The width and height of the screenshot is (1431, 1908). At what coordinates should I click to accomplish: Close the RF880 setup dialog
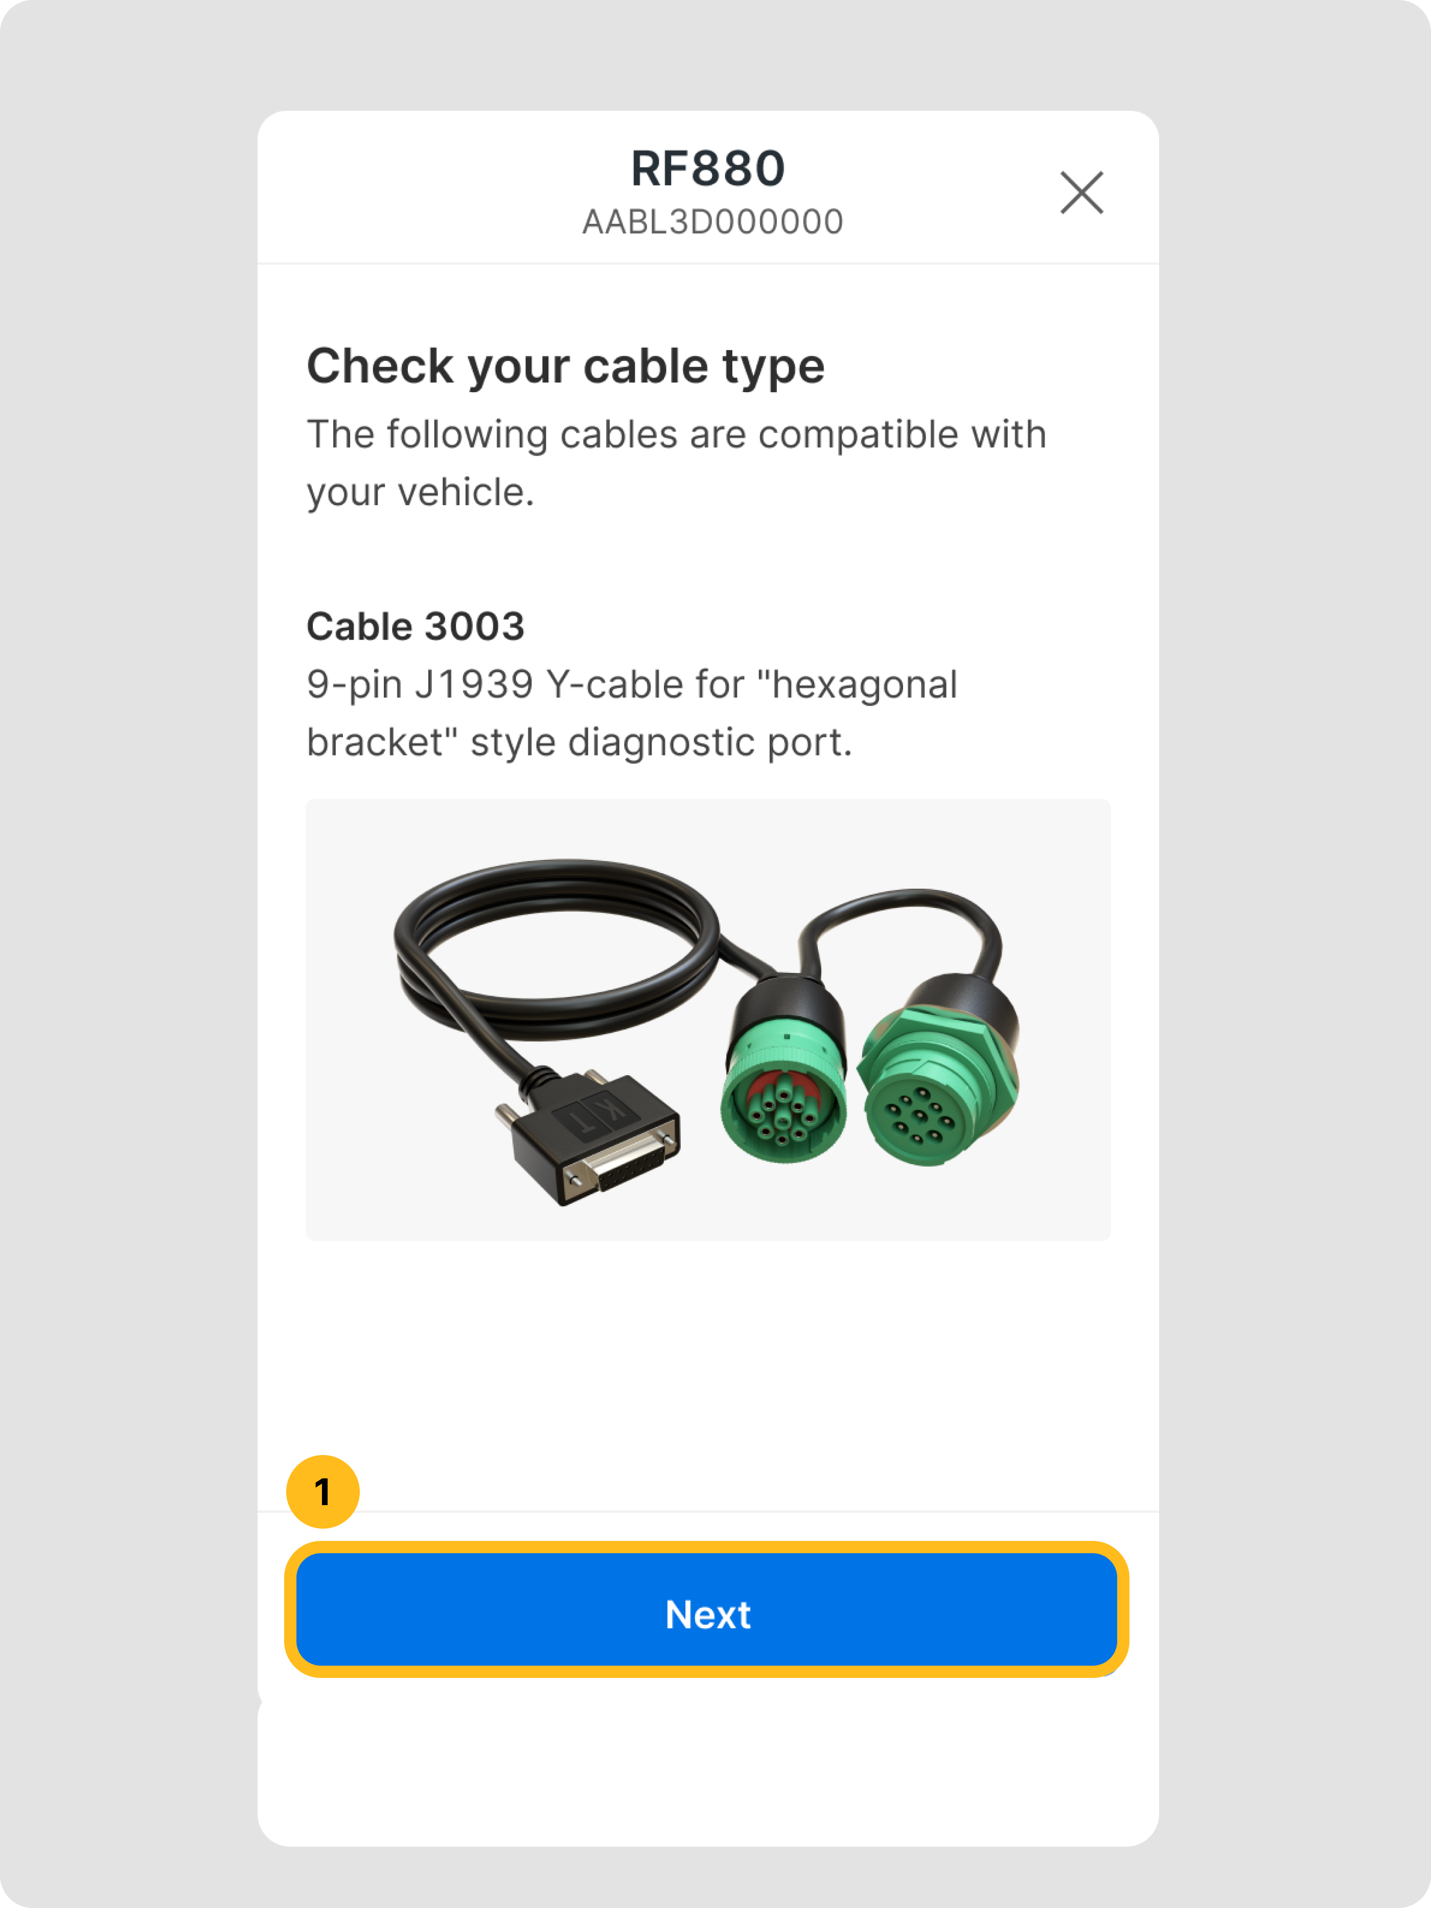pos(1081,192)
